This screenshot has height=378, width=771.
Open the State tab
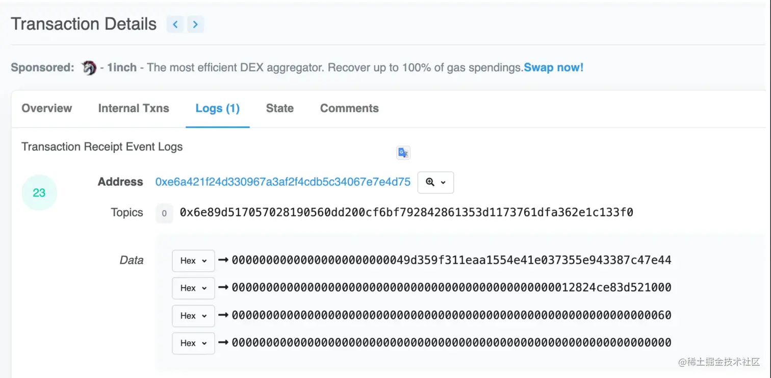(x=280, y=108)
